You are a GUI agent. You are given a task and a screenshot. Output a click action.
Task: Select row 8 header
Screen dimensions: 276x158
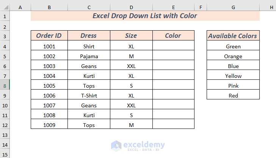(x=5, y=86)
